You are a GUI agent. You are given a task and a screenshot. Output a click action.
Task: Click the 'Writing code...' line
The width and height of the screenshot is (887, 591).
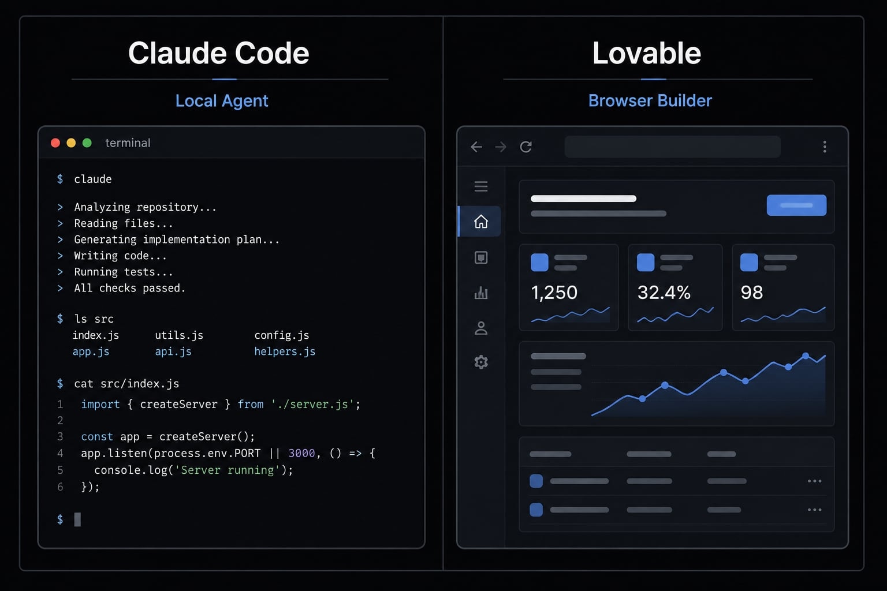click(120, 256)
